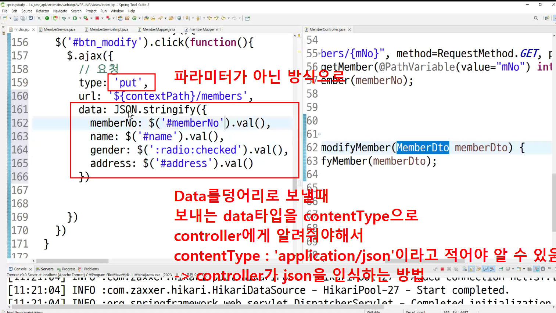Minimize the console panel
The height and width of the screenshot is (313, 556).
[x=550, y=269]
